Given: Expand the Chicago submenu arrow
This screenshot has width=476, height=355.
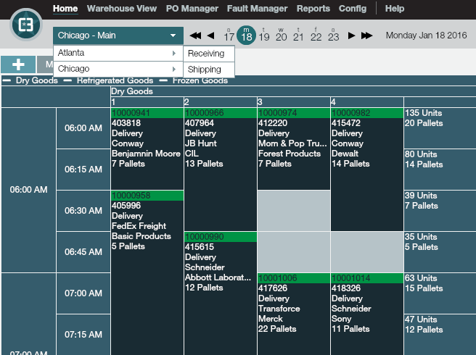Looking at the screenshot, I should [174, 69].
